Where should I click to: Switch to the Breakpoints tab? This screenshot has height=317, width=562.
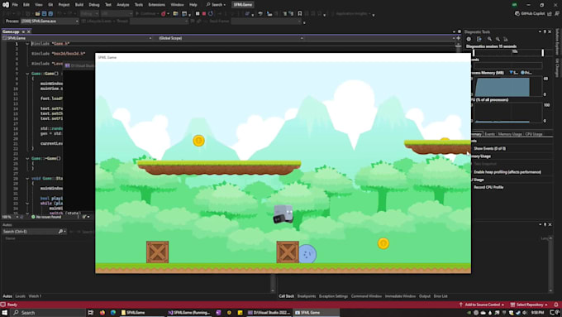click(x=307, y=296)
